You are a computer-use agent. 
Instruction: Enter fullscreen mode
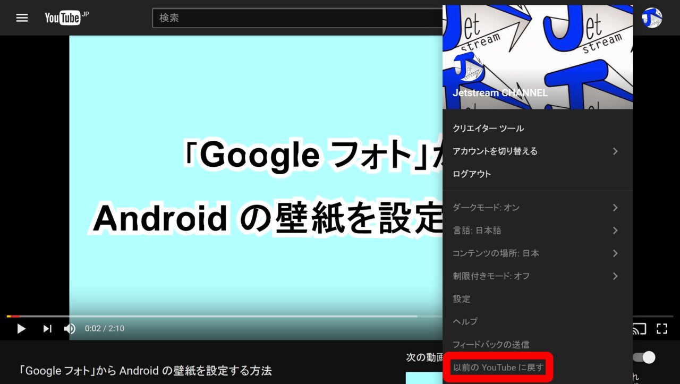click(x=661, y=329)
